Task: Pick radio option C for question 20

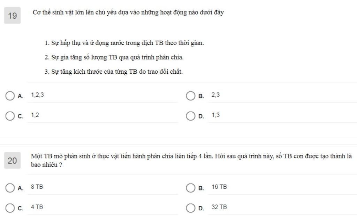Action: point(10,208)
